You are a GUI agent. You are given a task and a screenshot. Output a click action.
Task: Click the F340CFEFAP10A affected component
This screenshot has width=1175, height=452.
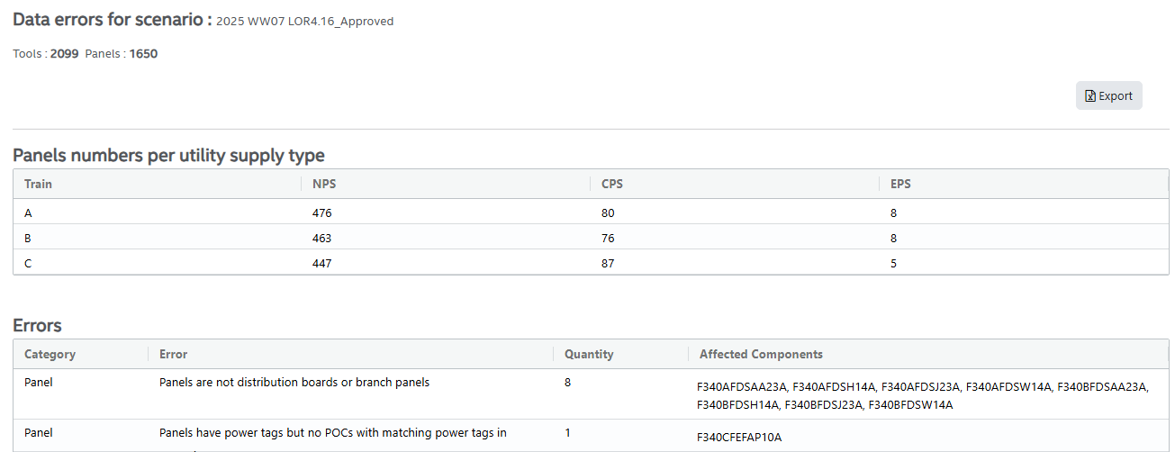739,438
